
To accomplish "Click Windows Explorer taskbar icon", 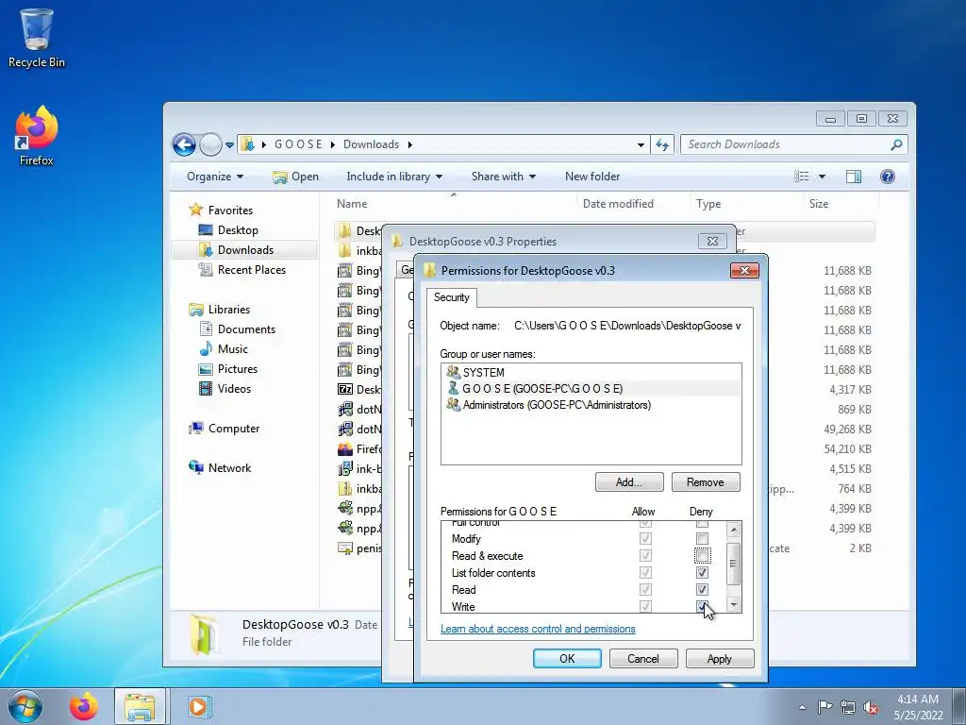I will [x=140, y=706].
